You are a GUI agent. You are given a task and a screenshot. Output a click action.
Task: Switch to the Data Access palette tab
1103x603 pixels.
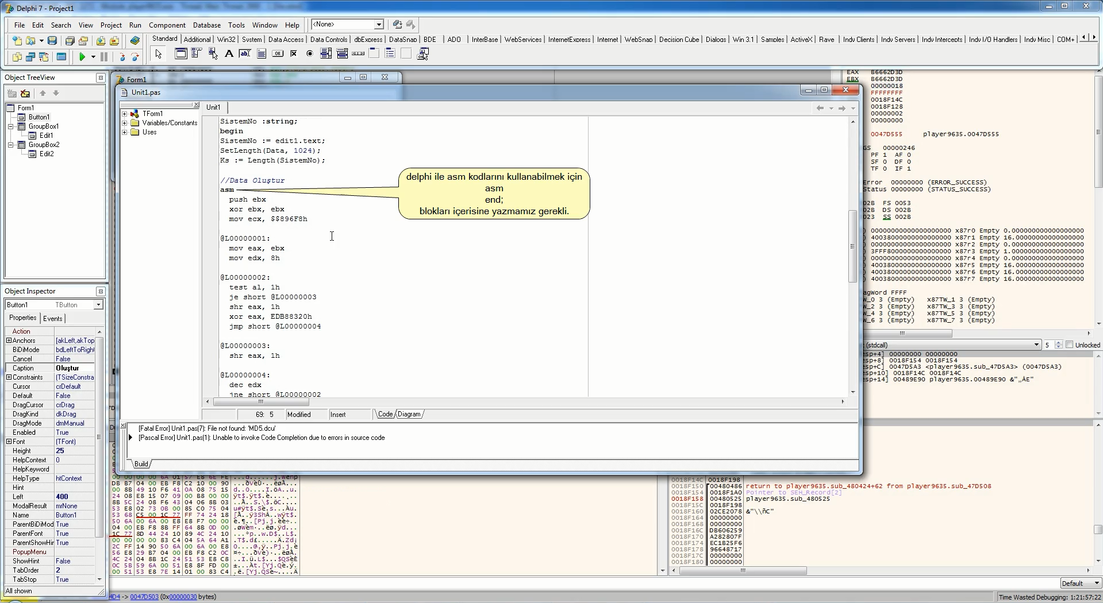point(286,40)
